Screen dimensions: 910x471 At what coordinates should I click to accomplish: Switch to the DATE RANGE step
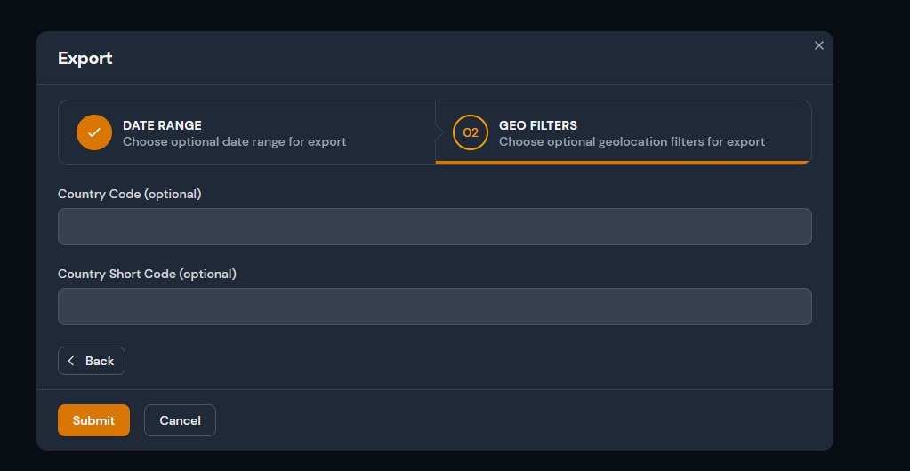coord(162,125)
